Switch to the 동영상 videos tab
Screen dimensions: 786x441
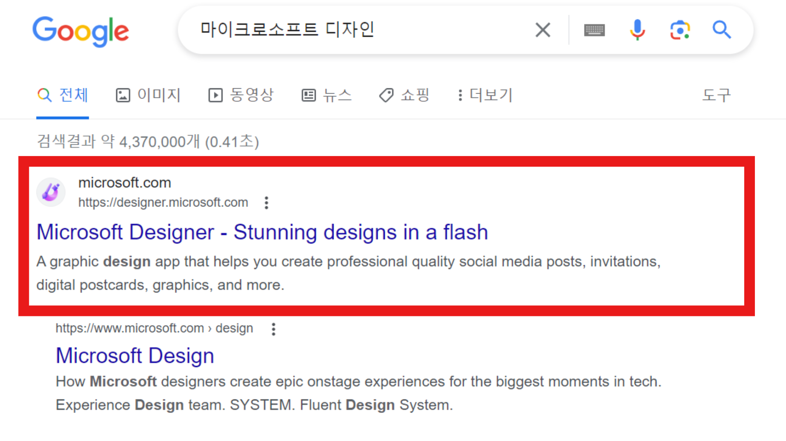coord(241,95)
